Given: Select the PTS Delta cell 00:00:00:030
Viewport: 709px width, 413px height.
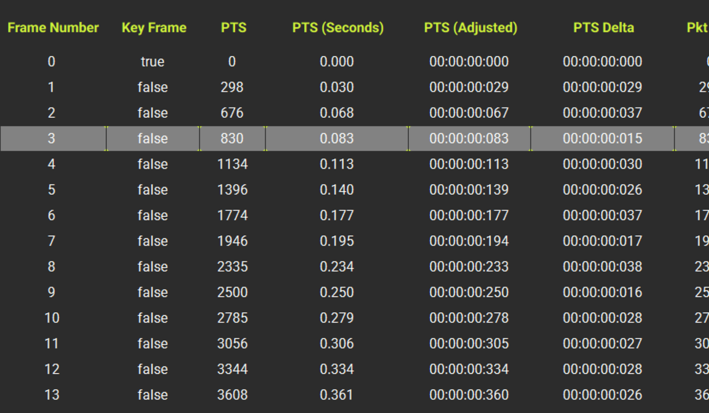Looking at the screenshot, I should pyautogui.click(x=602, y=164).
